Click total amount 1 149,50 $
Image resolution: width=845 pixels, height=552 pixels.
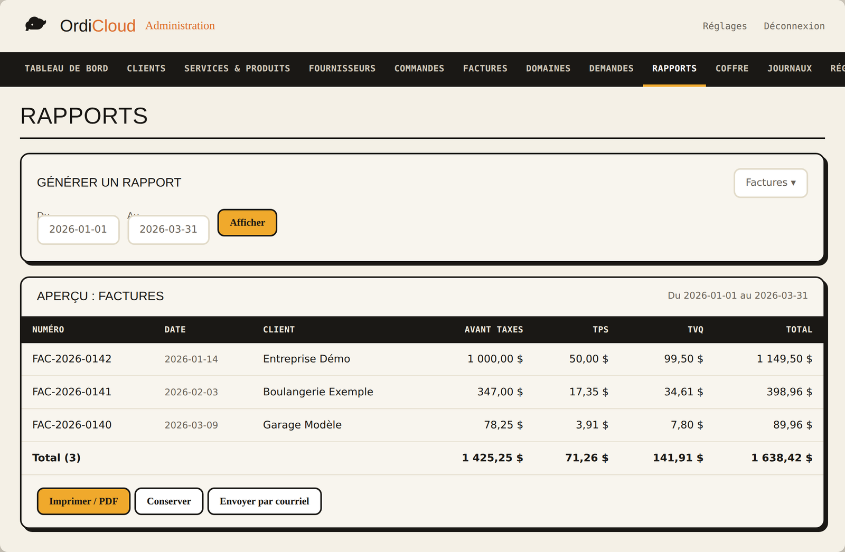tap(784, 359)
